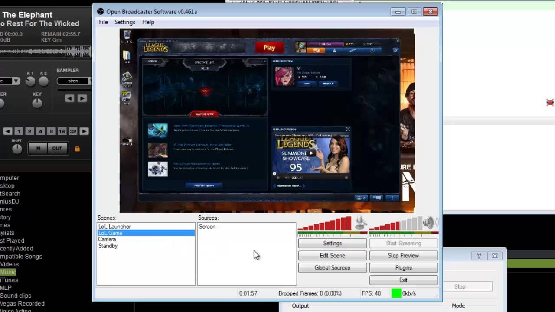Mute the microphone icon in OBS
The width and height of the screenshot is (555, 312).
361,223
